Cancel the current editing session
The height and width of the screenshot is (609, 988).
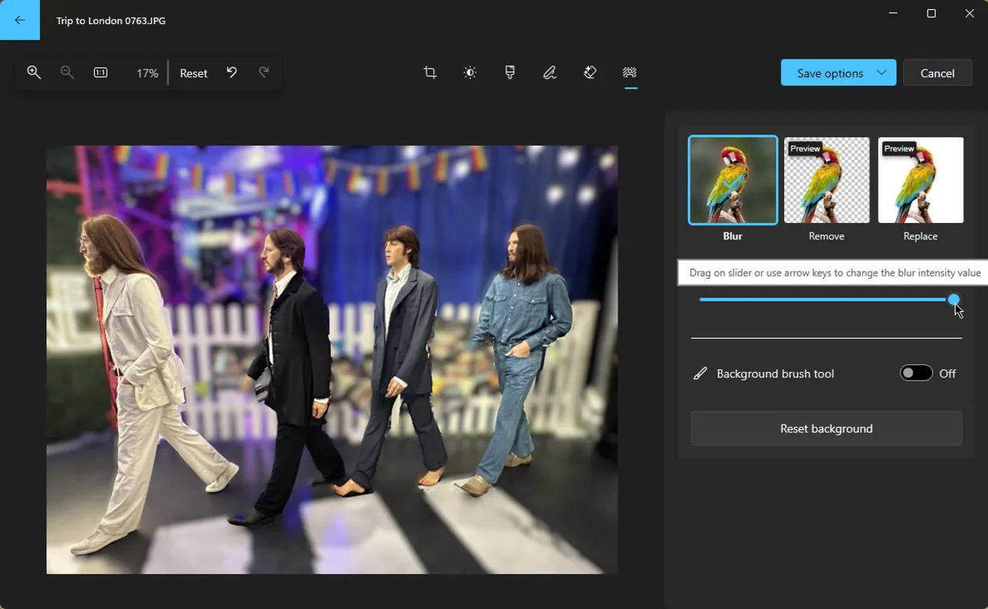pos(937,73)
